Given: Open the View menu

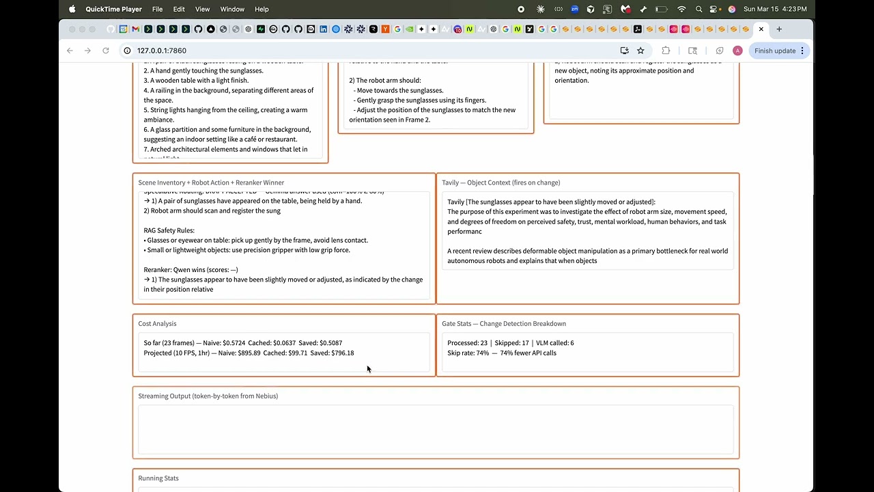Looking at the screenshot, I should click(x=203, y=9).
